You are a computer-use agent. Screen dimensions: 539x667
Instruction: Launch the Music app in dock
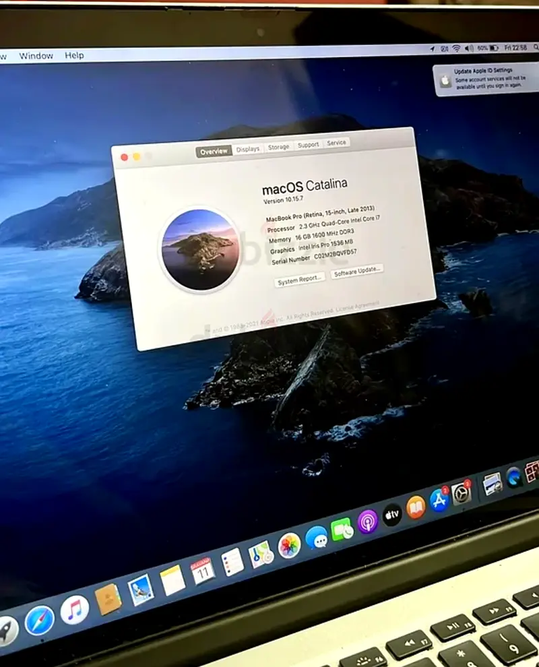[x=75, y=610]
